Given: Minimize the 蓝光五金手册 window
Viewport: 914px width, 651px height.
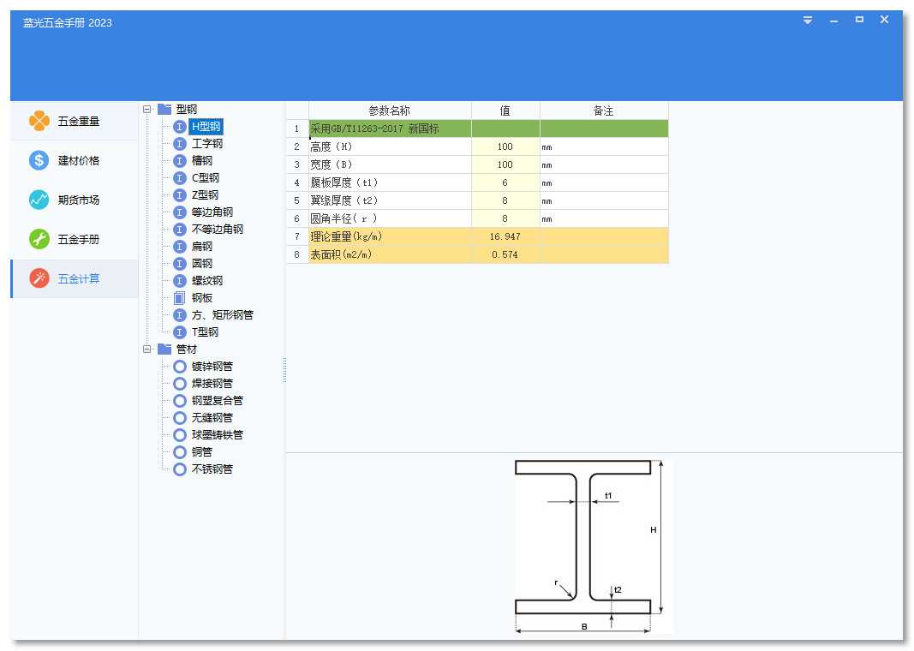Looking at the screenshot, I should coord(834,21).
